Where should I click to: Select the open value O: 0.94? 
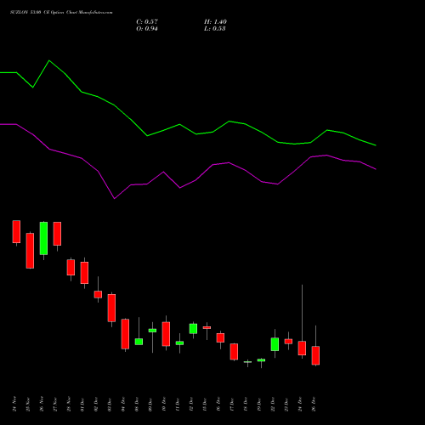click(x=147, y=29)
